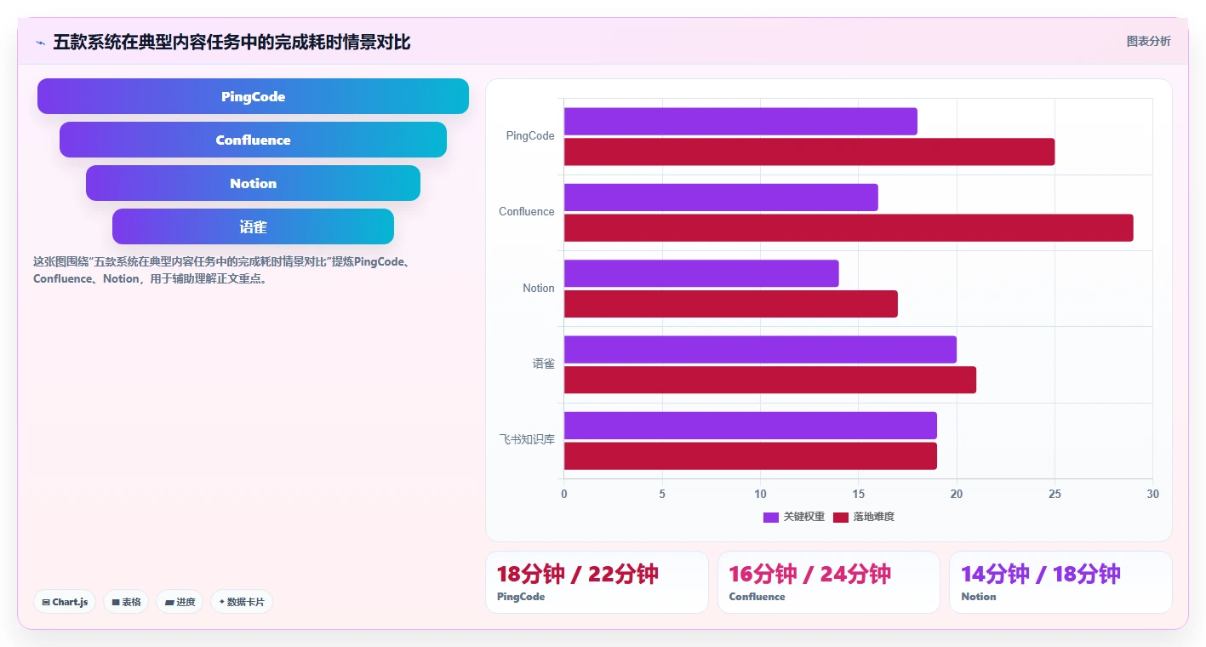
Task: Toggle the 关键权重 legend item
Action: [x=794, y=517]
